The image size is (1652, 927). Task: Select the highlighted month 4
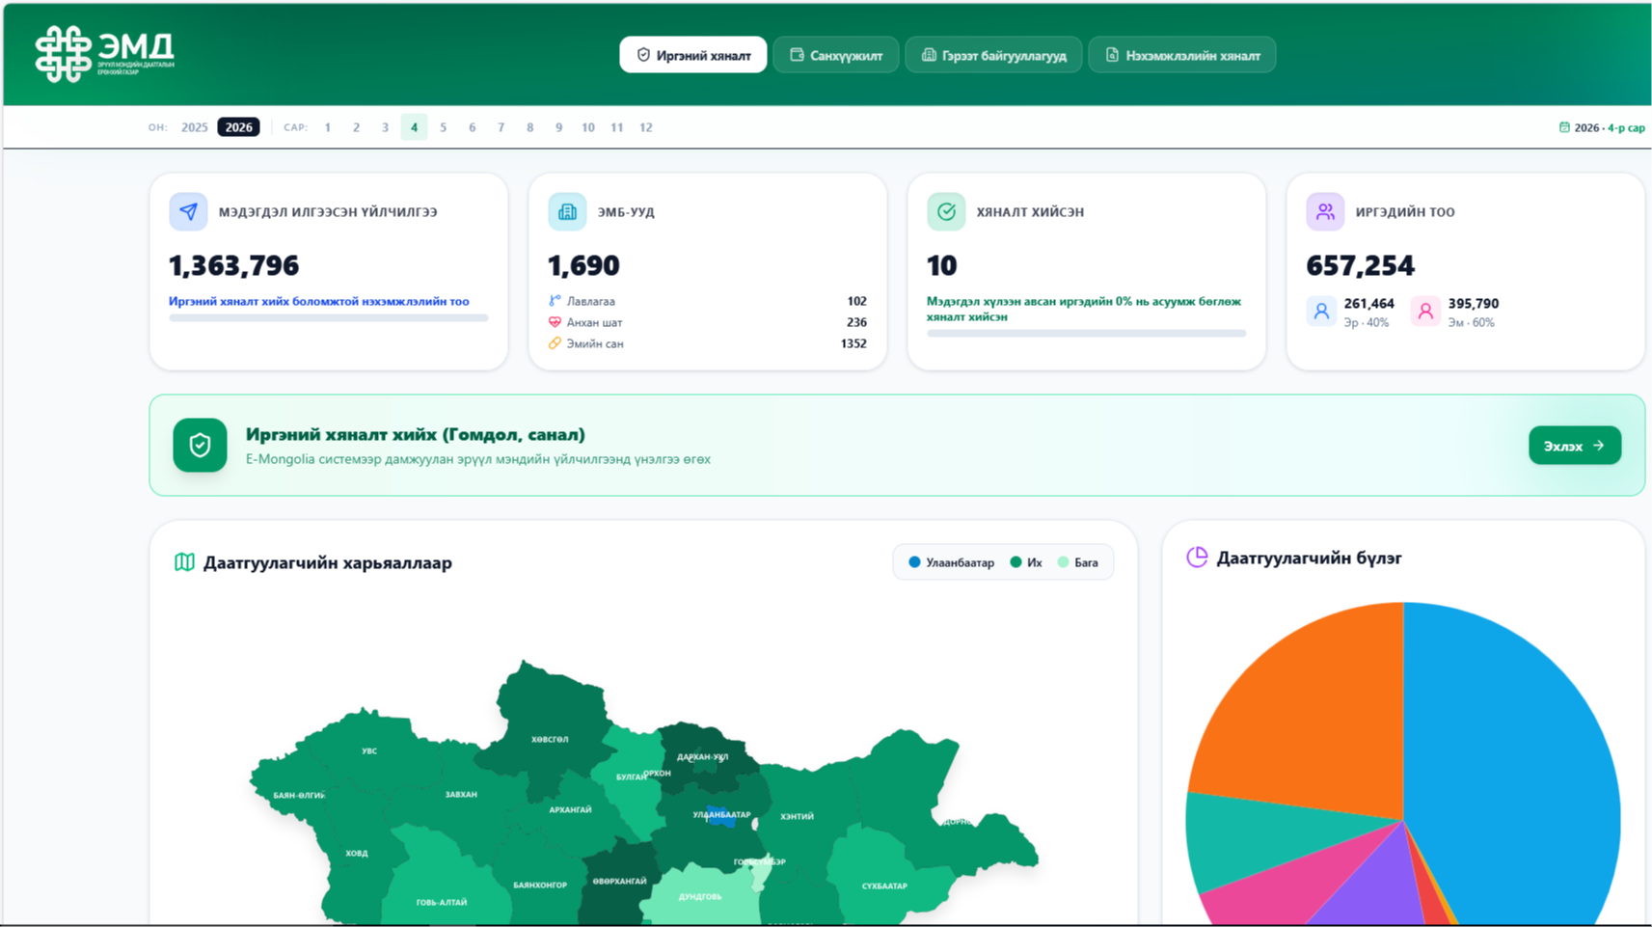click(x=415, y=127)
